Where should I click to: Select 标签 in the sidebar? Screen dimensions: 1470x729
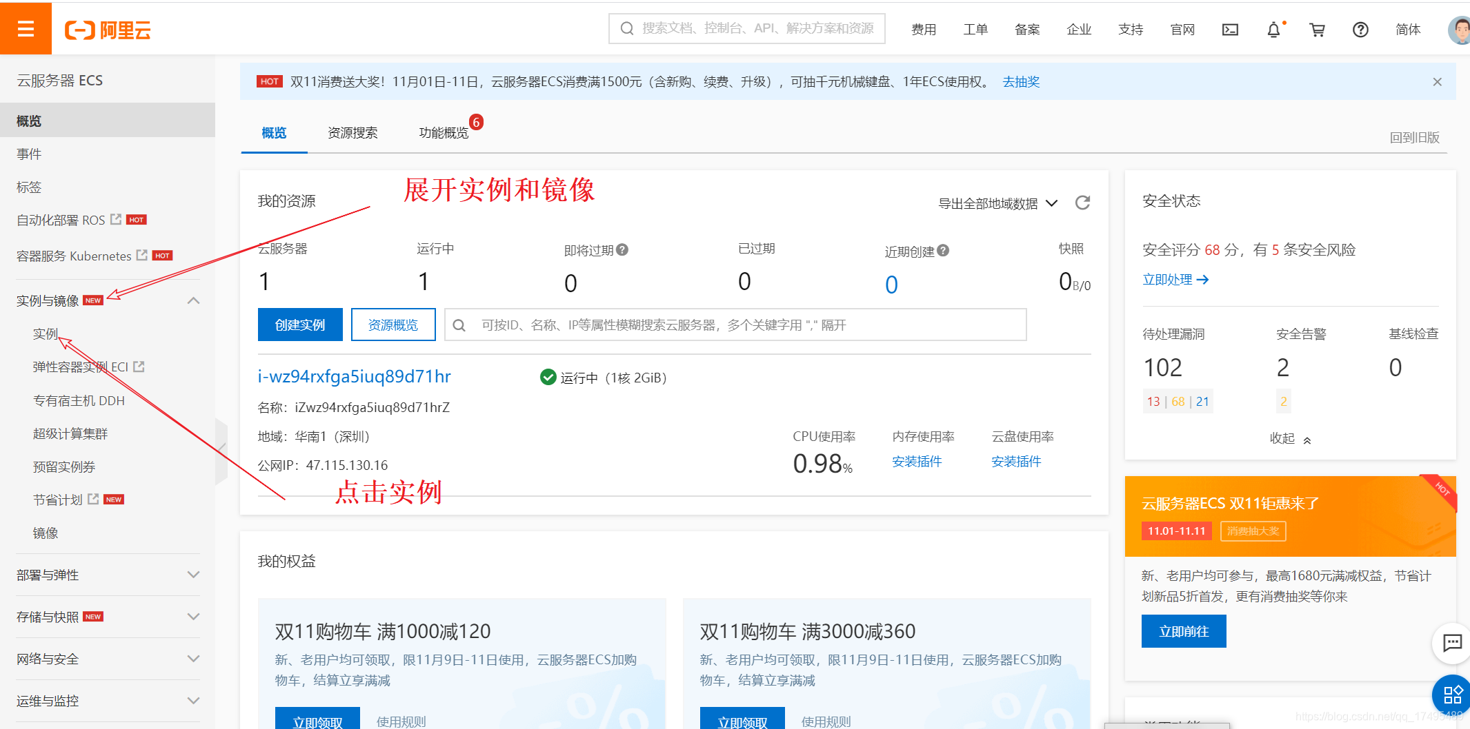[29, 187]
